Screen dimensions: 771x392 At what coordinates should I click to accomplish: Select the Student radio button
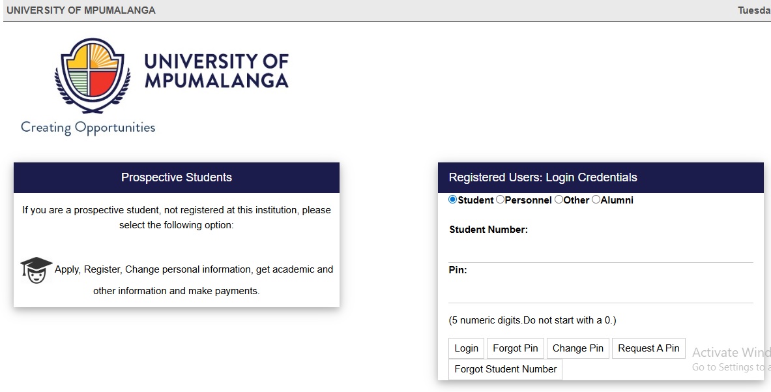(453, 200)
